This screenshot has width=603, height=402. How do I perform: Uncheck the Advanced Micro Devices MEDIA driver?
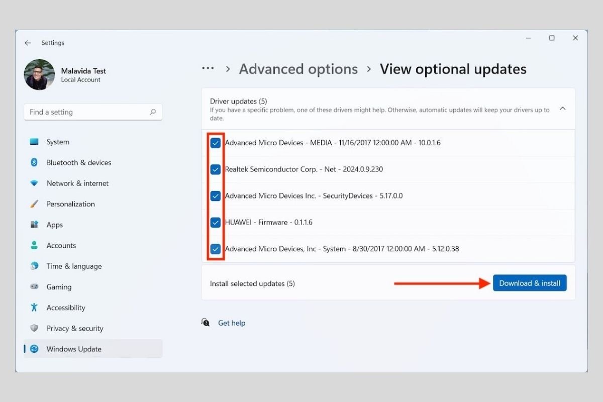pos(215,143)
